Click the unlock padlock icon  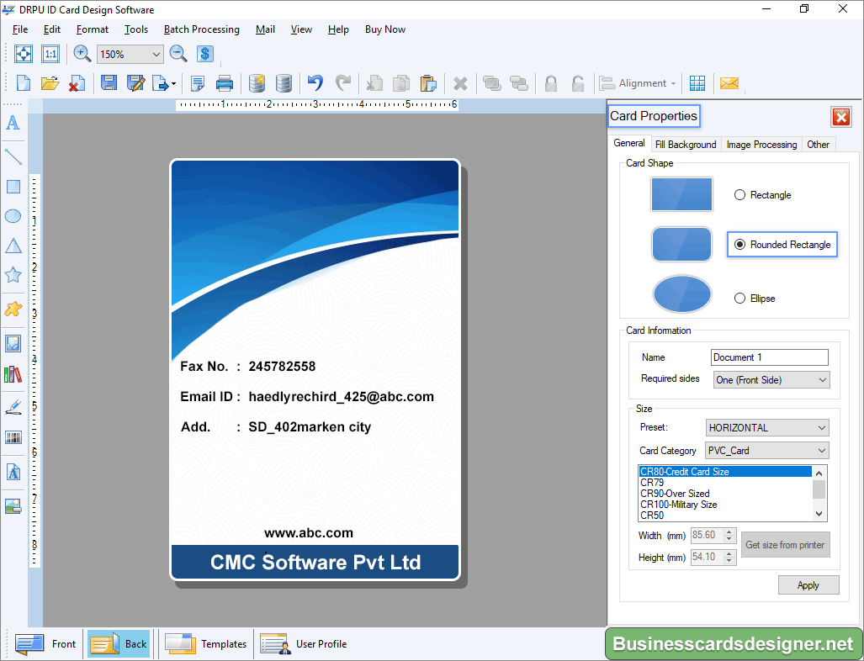[577, 83]
